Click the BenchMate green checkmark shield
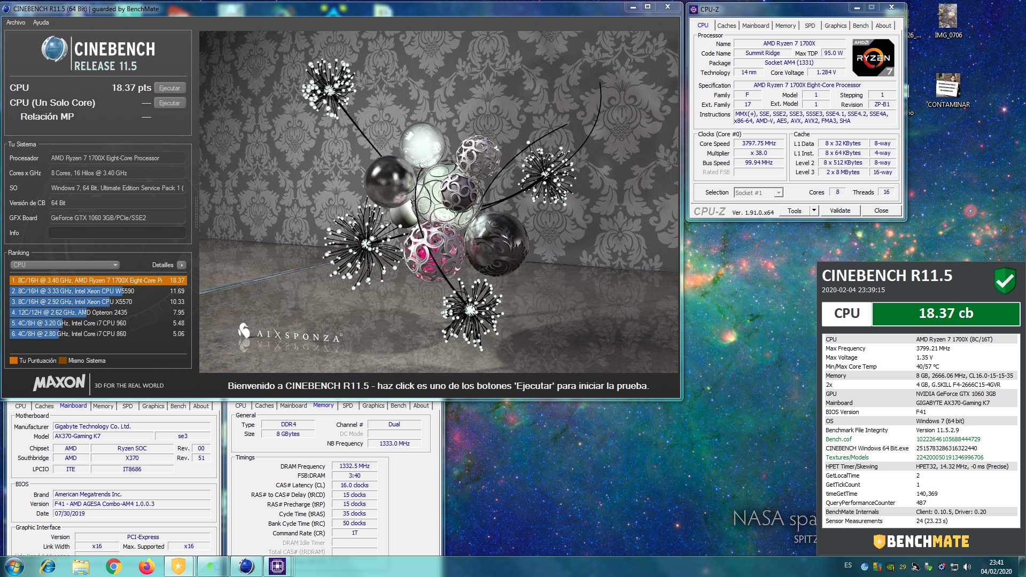 [1005, 280]
